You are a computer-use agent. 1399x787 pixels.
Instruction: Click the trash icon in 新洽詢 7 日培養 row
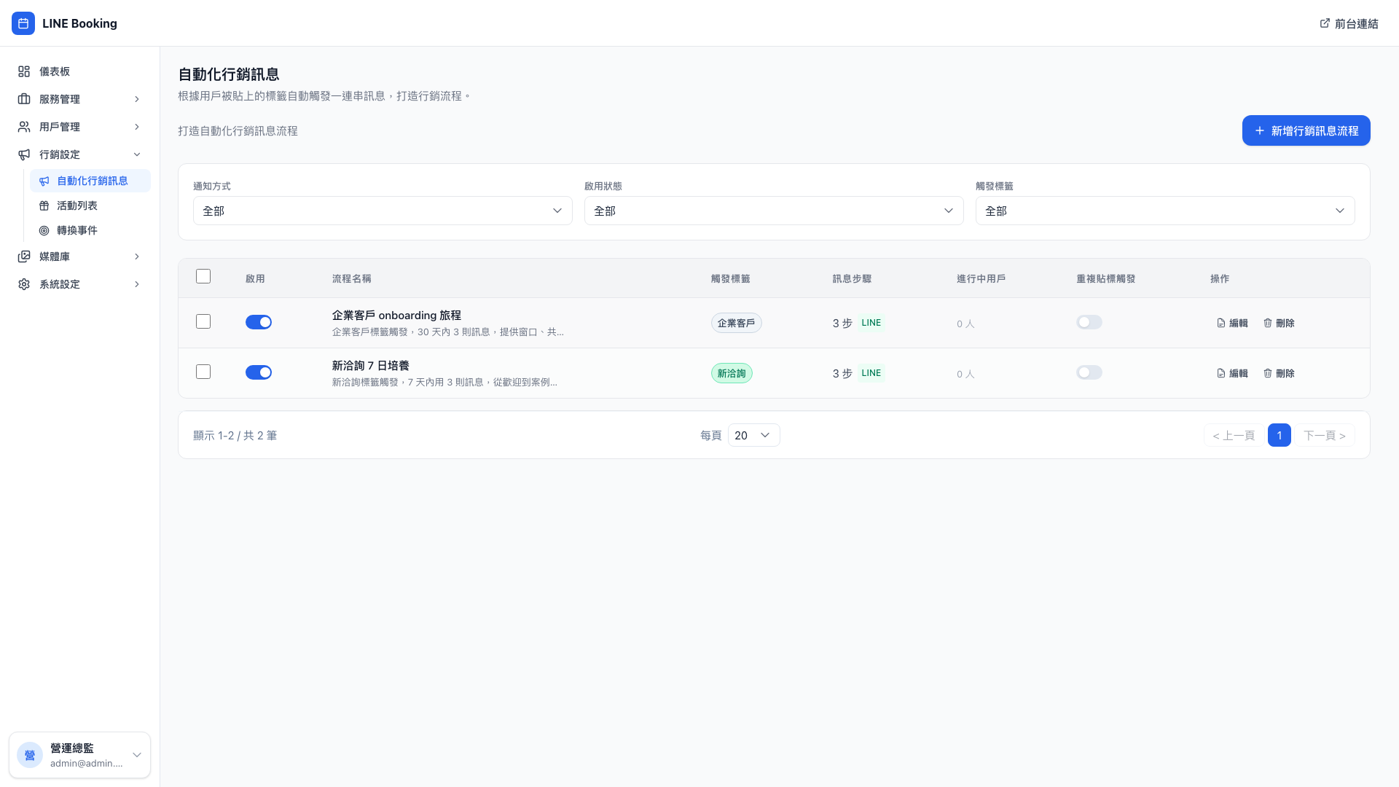(x=1268, y=373)
